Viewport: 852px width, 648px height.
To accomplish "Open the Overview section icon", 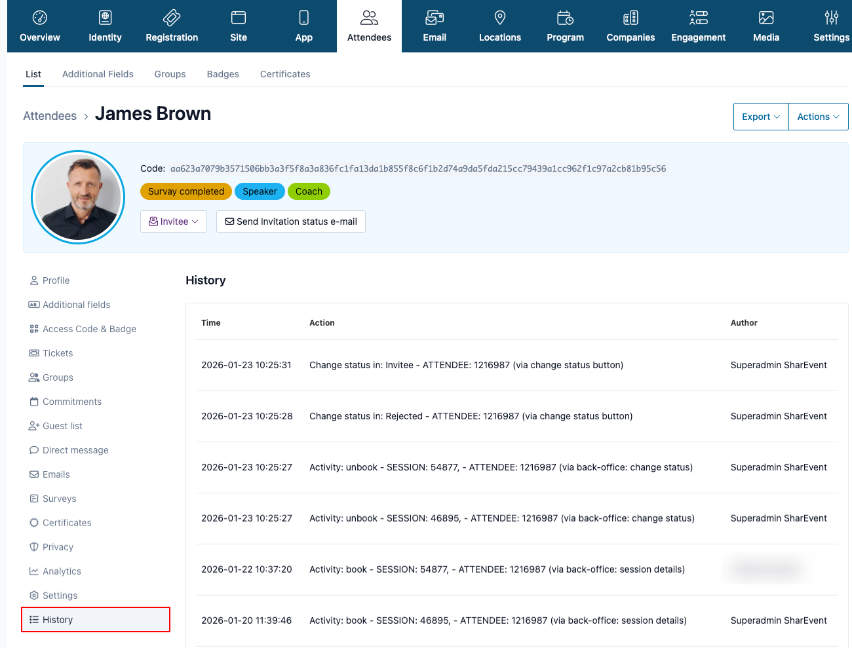I will [x=40, y=18].
